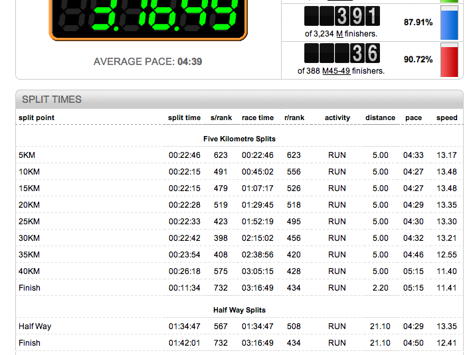Select the SPLIT TIMES panel header
This screenshot has width=473, height=355.
point(240,99)
